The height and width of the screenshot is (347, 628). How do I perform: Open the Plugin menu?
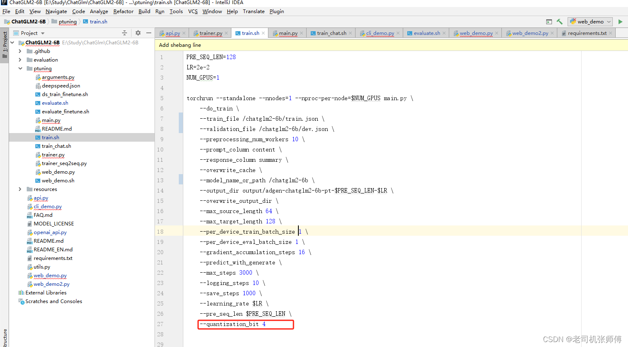click(277, 11)
